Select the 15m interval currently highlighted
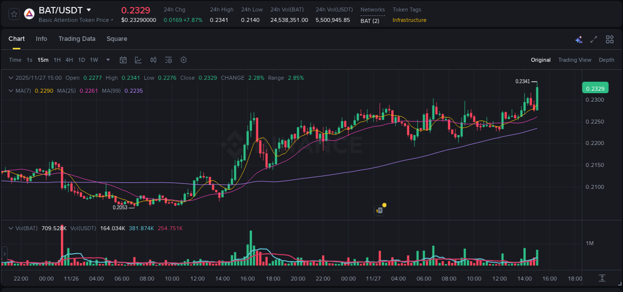This screenshot has height=292, width=623. 43,60
